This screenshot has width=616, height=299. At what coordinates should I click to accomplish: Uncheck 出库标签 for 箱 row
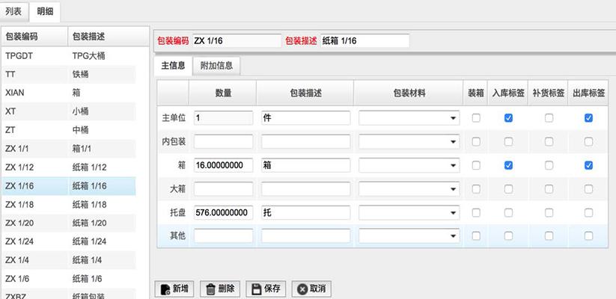point(588,165)
